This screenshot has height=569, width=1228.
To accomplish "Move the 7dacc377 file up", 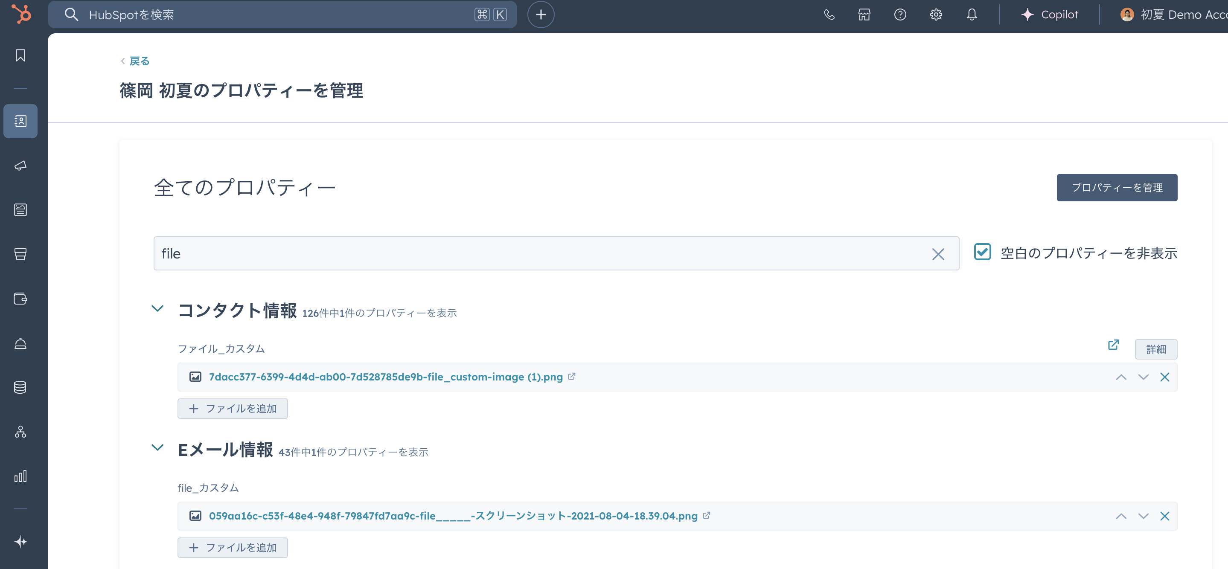I will [x=1121, y=377].
